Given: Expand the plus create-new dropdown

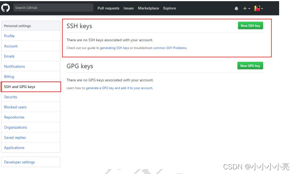Looking at the screenshot, I should [246, 8].
